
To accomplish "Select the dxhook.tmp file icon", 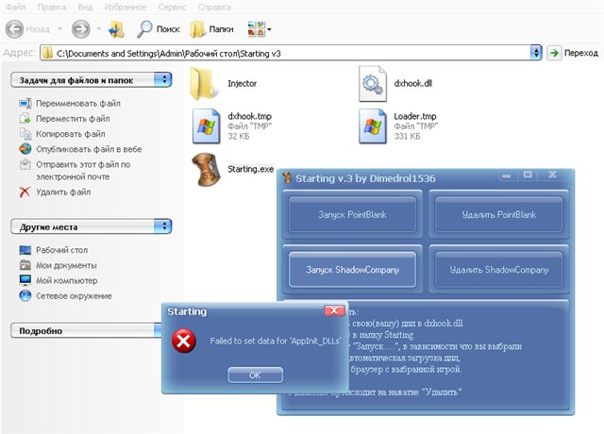I will coord(207,125).
